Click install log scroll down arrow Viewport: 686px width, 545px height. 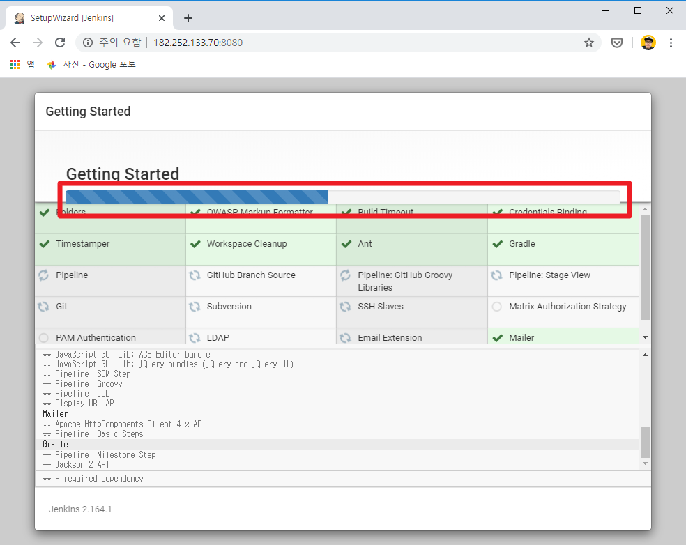(645, 463)
